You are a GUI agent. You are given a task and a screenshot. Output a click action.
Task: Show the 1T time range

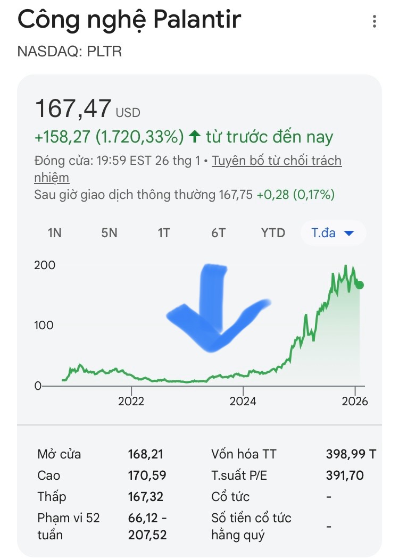pyautogui.click(x=164, y=233)
